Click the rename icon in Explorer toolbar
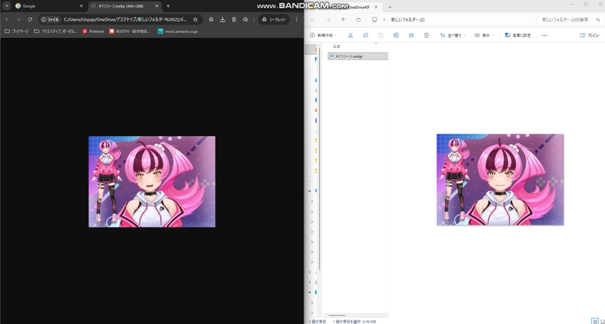Screen dimensions: 605x324 396,35
